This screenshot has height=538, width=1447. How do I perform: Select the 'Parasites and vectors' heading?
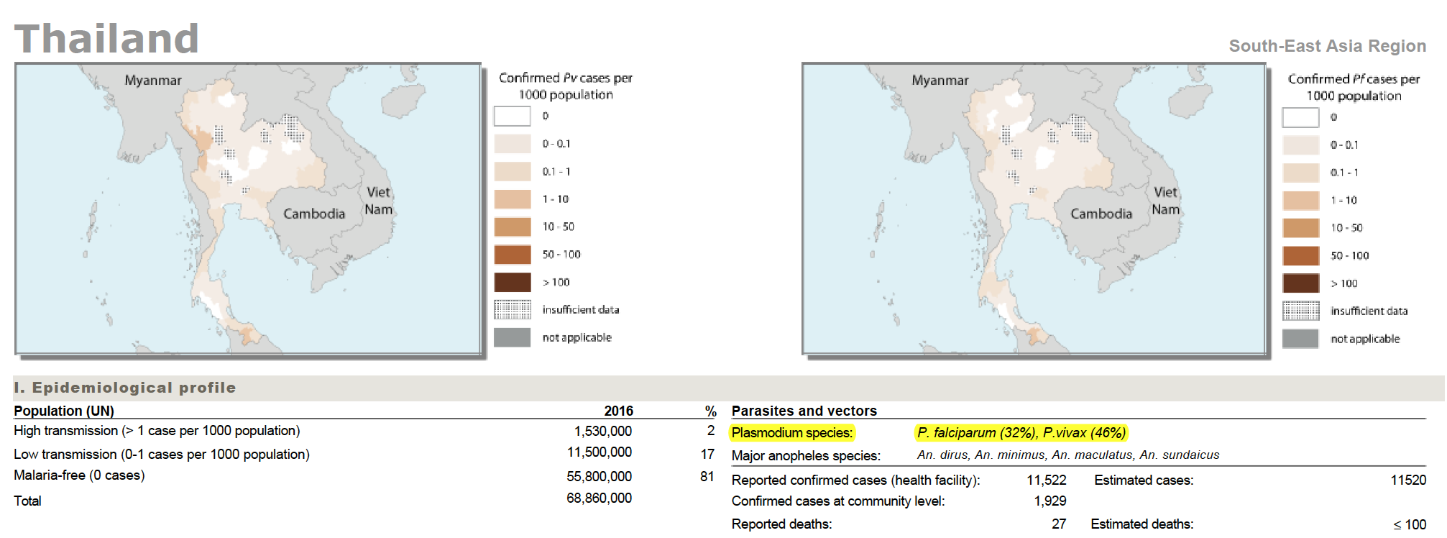coord(804,411)
